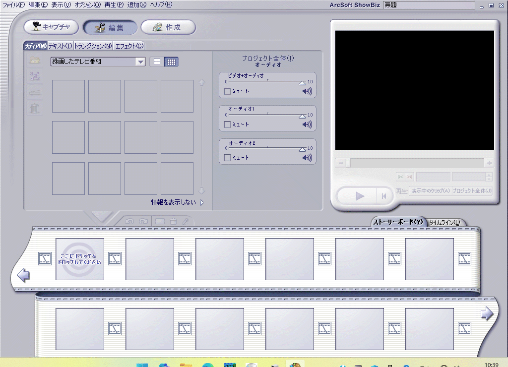Viewport: 508px width, 367px height.
Task: Switch to ストーリーボード(Y) view tab
Action: [x=397, y=222]
